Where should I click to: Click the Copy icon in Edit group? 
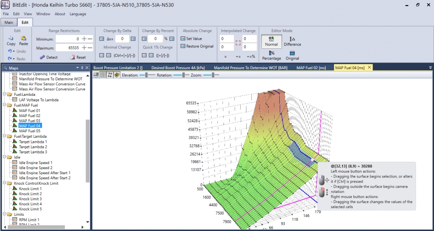[x=11, y=38]
